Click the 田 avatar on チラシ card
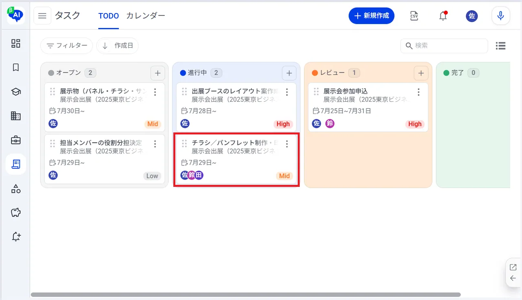Screen dimensions: 522x300 [199, 175]
